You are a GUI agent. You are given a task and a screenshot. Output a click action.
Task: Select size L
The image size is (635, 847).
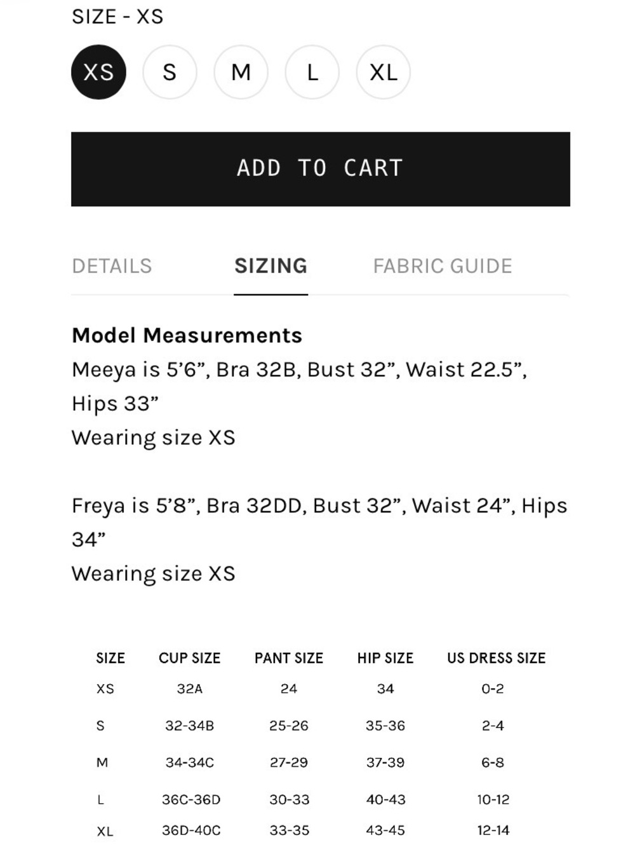(x=312, y=72)
